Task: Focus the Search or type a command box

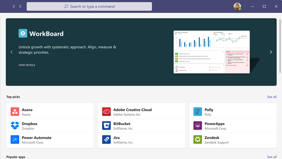Action: [x=89, y=7]
